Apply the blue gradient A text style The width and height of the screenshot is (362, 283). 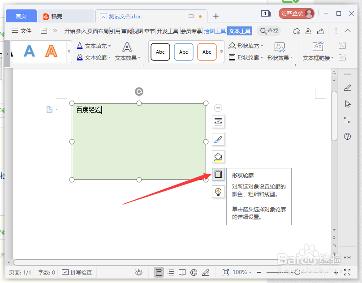coord(29,51)
